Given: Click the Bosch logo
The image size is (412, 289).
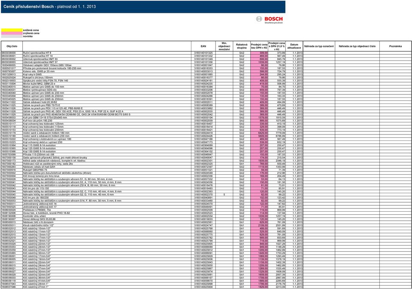Looking at the screenshot, I should tap(270, 20).
